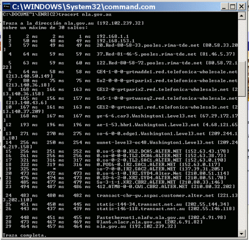Click the 192.168.1.1 address at hop 1
Viewport: 249px width, 240px height.
tap(113, 36)
